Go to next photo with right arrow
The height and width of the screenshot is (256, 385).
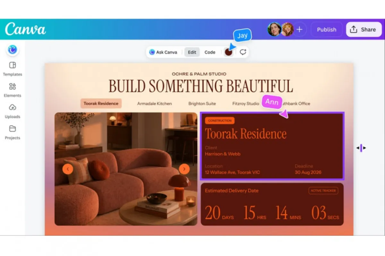(x=184, y=169)
